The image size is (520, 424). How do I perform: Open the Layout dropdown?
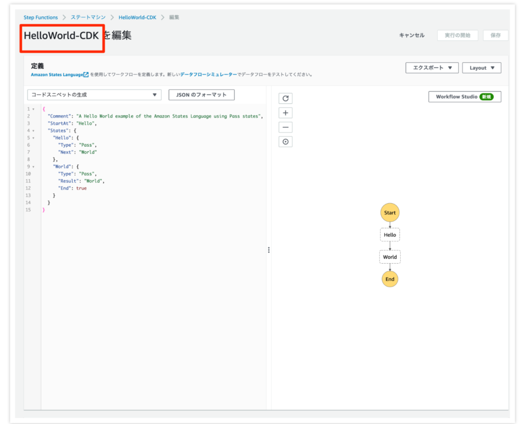pyautogui.click(x=482, y=68)
